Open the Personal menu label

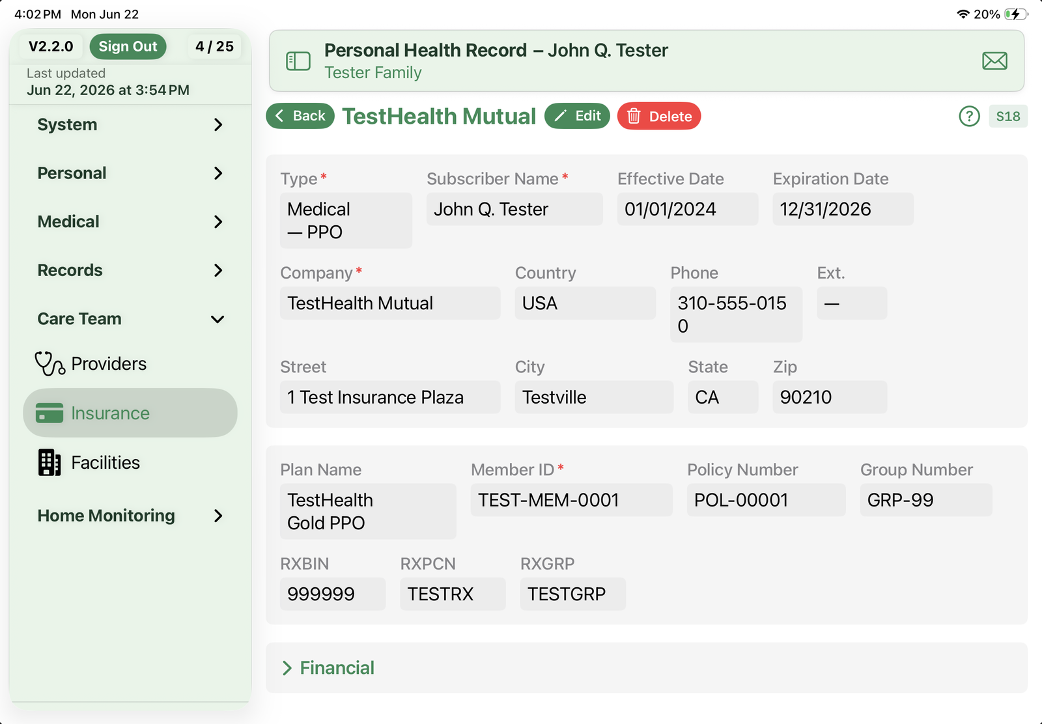[x=72, y=173]
